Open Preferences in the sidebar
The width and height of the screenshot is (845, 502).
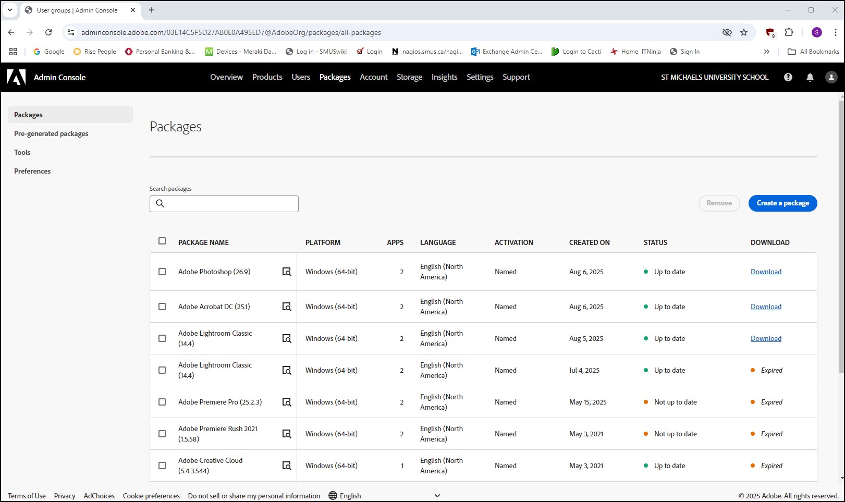[x=70, y=171]
